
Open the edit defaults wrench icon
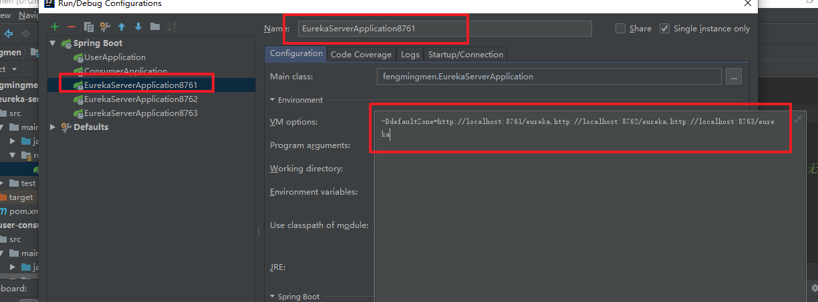[x=105, y=27]
